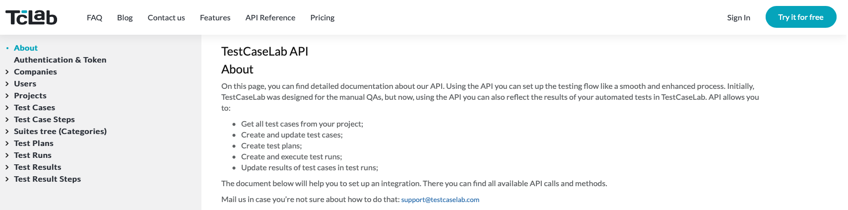This screenshot has height=210, width=848.
Task: Open the FAQ menu item
Action: [94, 17]
